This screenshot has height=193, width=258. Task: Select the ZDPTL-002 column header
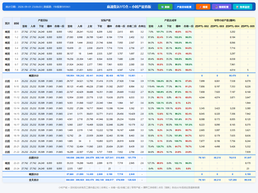pyautogui.click(x=202, y=26)
